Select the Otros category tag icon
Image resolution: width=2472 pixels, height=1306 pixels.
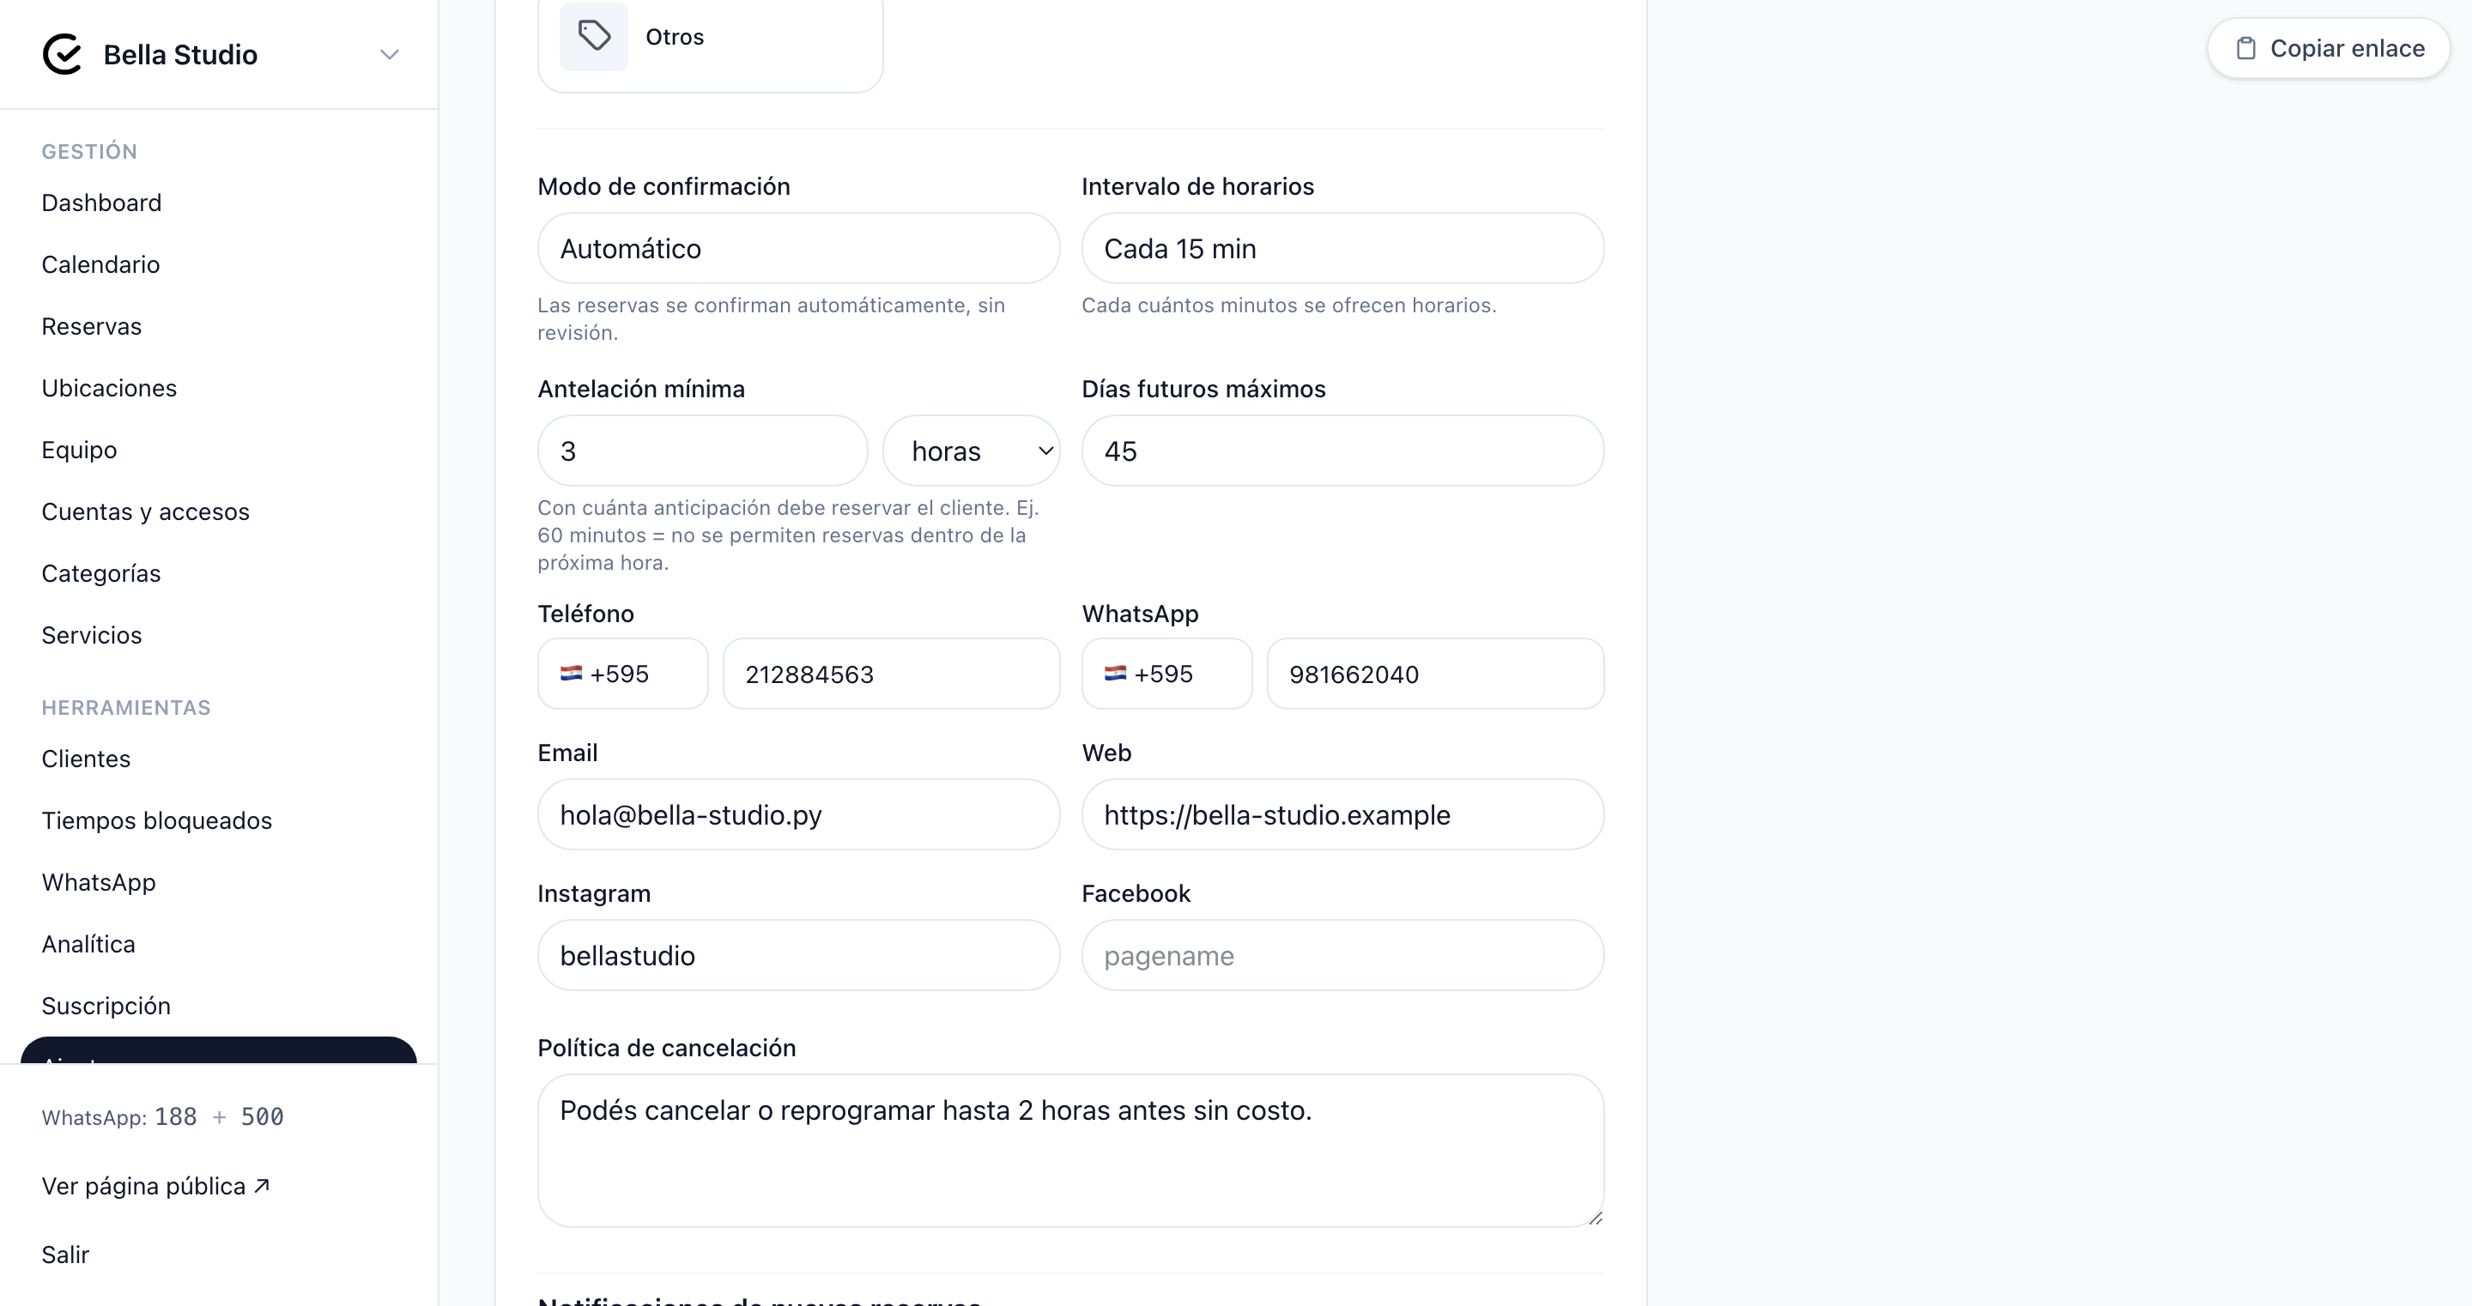point(594,36)
